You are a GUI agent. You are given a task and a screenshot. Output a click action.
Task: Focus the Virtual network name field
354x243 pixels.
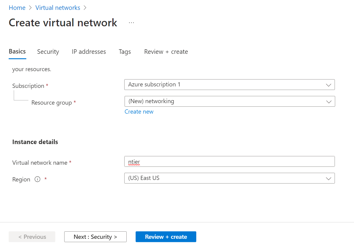coord(229,161)
